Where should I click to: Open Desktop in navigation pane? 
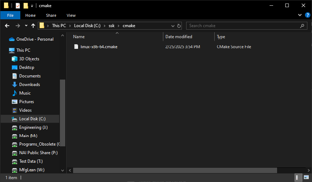[x=27, y=67]
